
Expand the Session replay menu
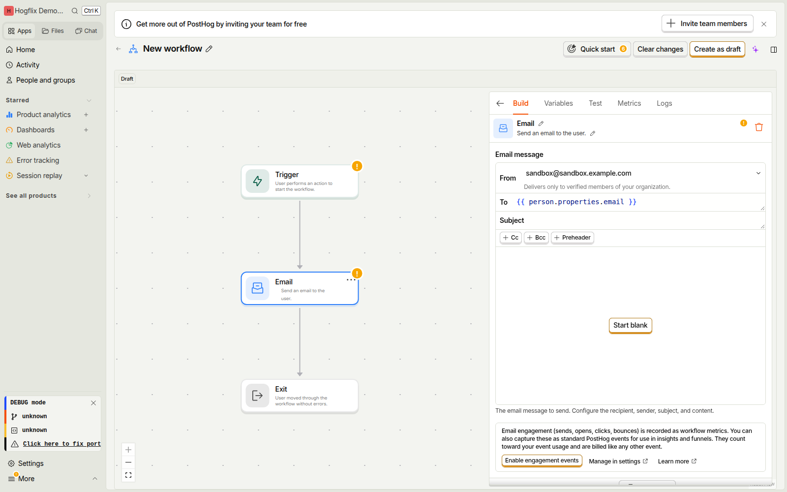coord(86,176)
